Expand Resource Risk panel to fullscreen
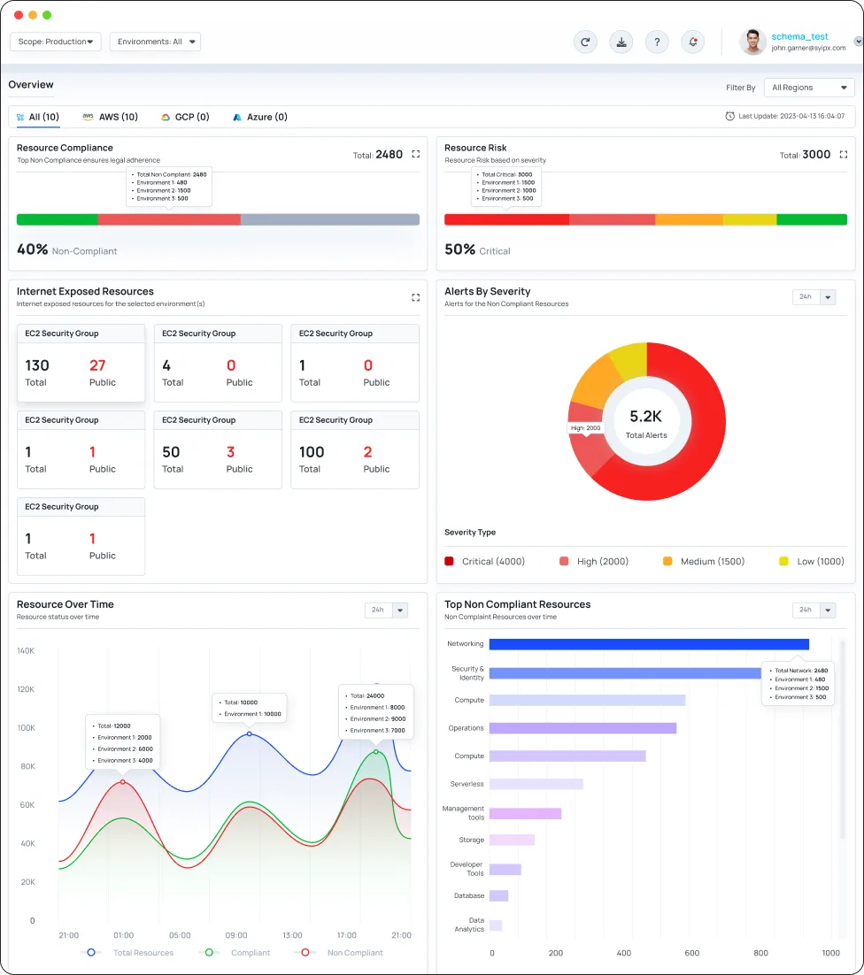 point(844,154)
